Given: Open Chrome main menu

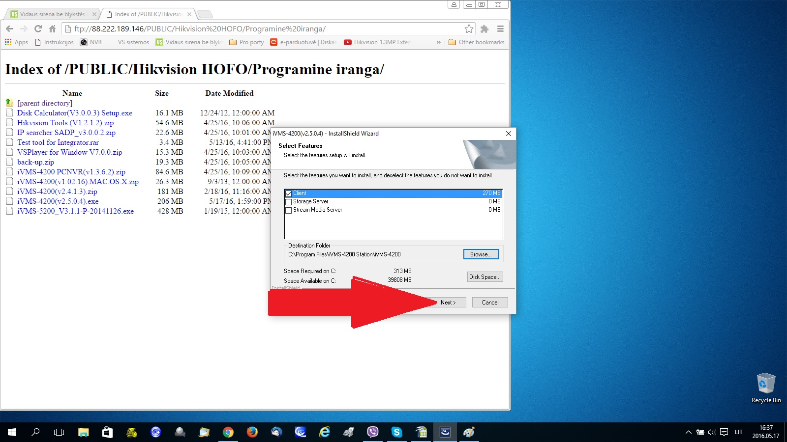Looking at the screenshot, I should point(500,29).
